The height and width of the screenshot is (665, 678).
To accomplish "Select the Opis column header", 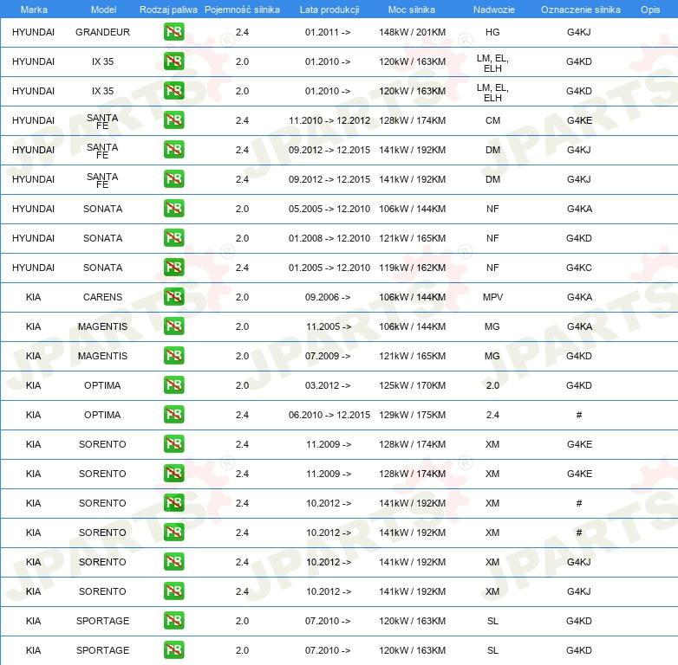I will (649, 9).
